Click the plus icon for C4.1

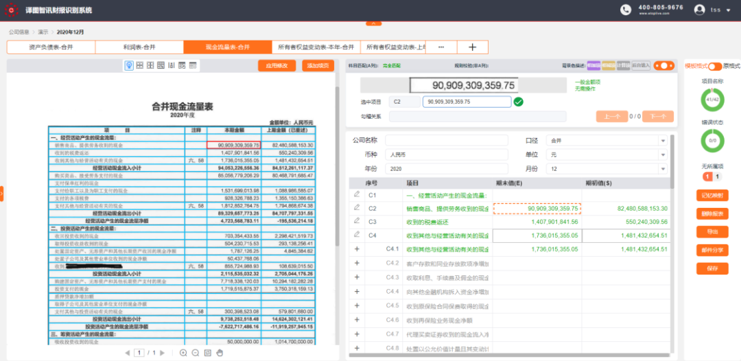(357, 249)
